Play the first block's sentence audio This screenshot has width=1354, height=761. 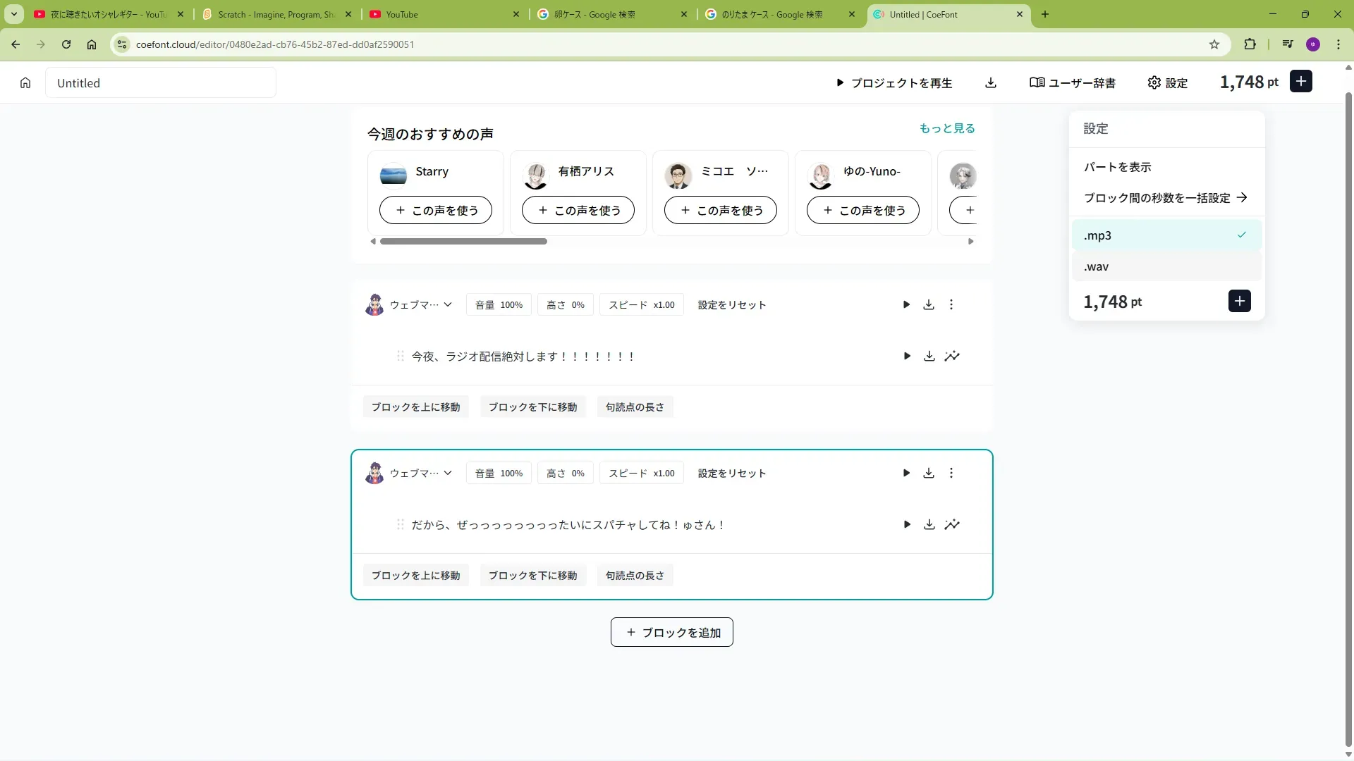(907, 357)
